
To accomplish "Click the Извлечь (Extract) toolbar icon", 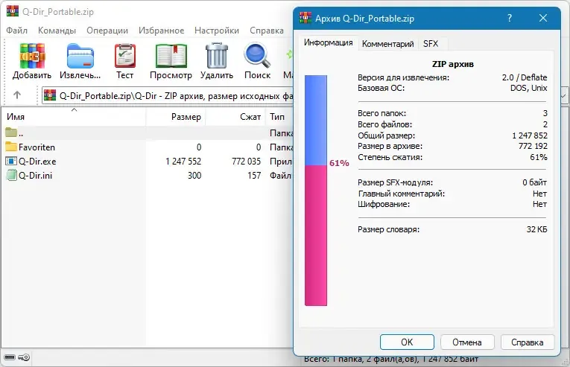I will tap(80, 56).
